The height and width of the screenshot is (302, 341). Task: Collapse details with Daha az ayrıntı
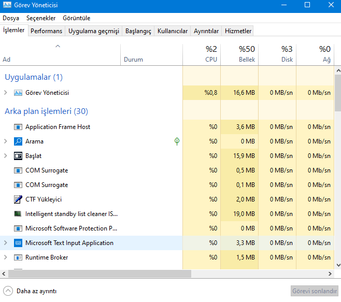[x=31, y=291]
